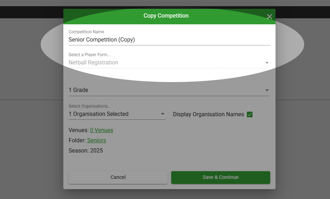Click the Save & Continue button
Screen dimensions: 330x199
[220, 177]
